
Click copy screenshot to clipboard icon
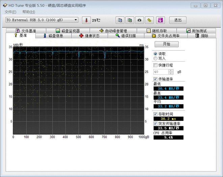(129, 20)
